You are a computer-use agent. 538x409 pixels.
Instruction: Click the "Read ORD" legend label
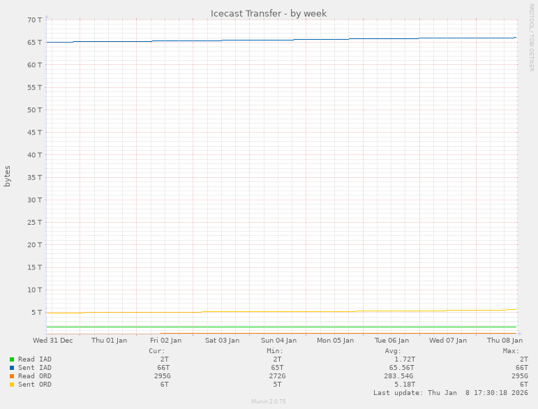34,376
